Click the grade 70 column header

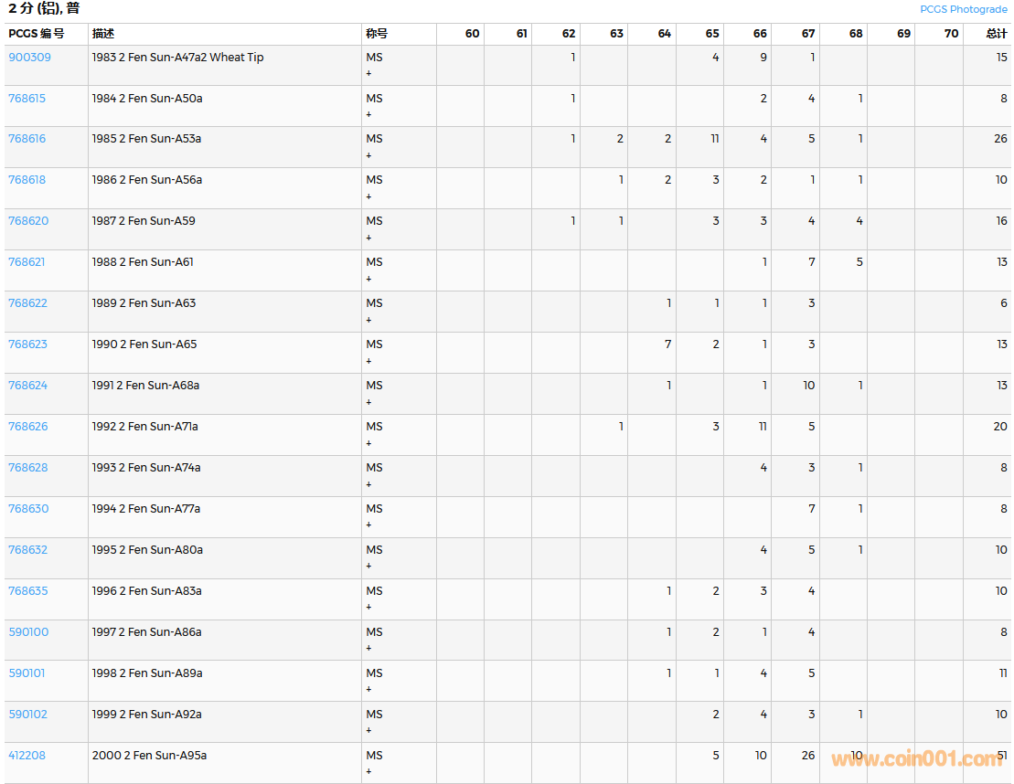(951, 34)
